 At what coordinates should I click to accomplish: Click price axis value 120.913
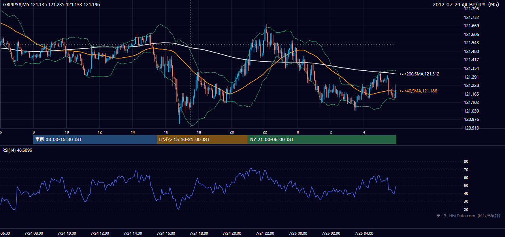(x=471, y=128)
